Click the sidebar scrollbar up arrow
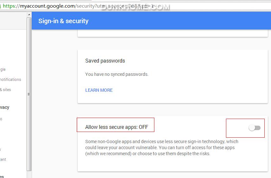The height and width of the screenshot is (178, 271). (x=29, y=15)
